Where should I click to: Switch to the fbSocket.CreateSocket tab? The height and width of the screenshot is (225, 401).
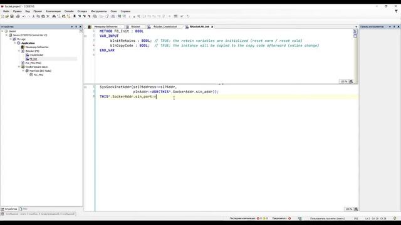165,27
